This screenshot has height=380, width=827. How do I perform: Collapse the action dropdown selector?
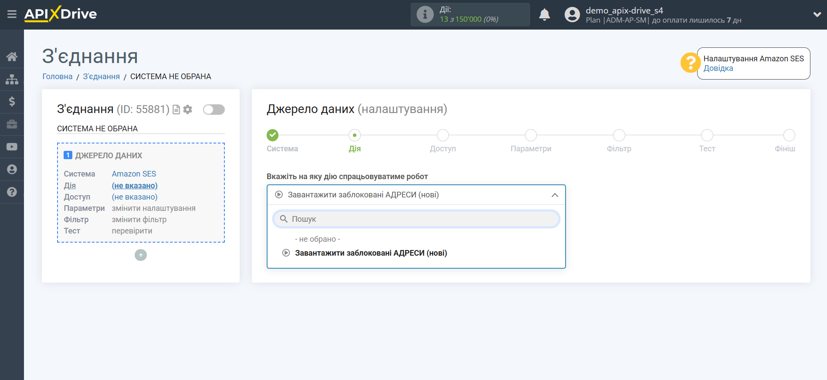pyautogui.click(x=554, y=195)
